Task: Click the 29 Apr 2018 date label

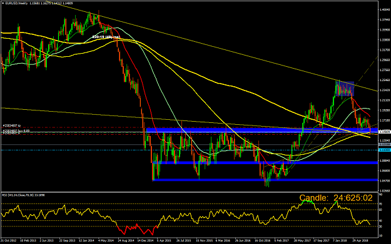Action: click(x=360, y=240)
